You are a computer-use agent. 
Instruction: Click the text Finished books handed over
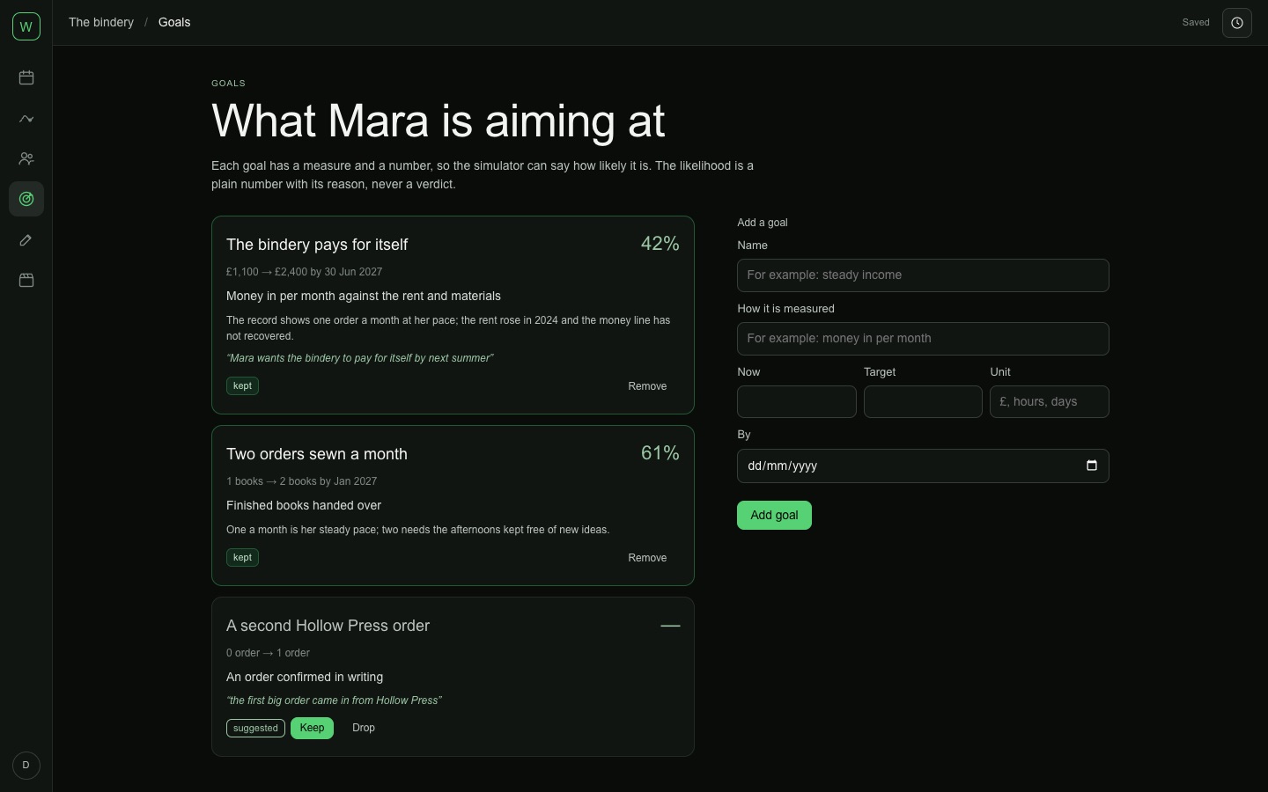pyautogui.click(x=304, y=505)
